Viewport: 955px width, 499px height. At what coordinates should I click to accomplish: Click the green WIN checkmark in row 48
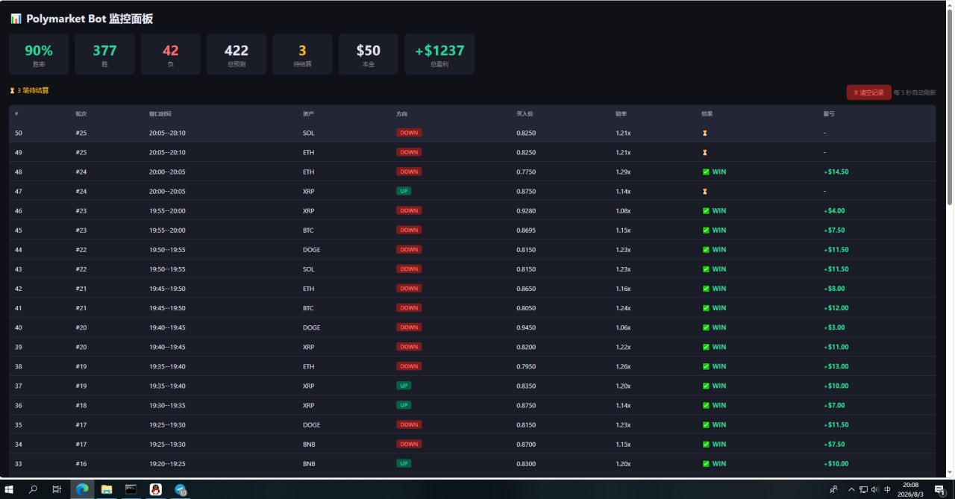[707, 172]
